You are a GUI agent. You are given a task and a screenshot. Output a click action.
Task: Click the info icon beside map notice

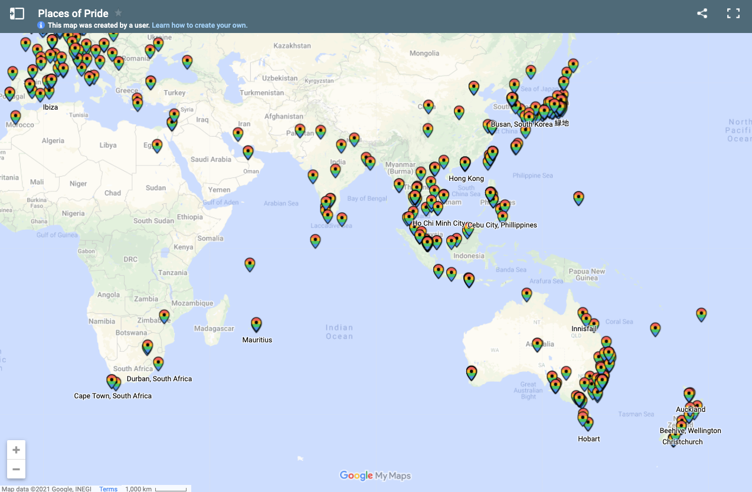[x=41, y=25]
